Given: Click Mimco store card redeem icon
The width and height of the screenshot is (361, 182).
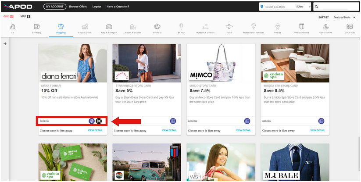Looking at the screenshot, I should pos(247,121).
